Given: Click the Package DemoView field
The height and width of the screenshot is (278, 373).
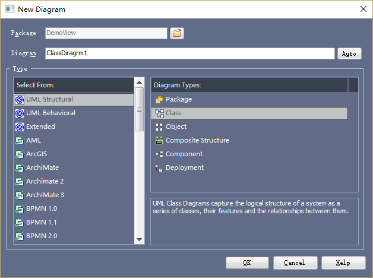Looking at the screenshot, I should 106,33.
